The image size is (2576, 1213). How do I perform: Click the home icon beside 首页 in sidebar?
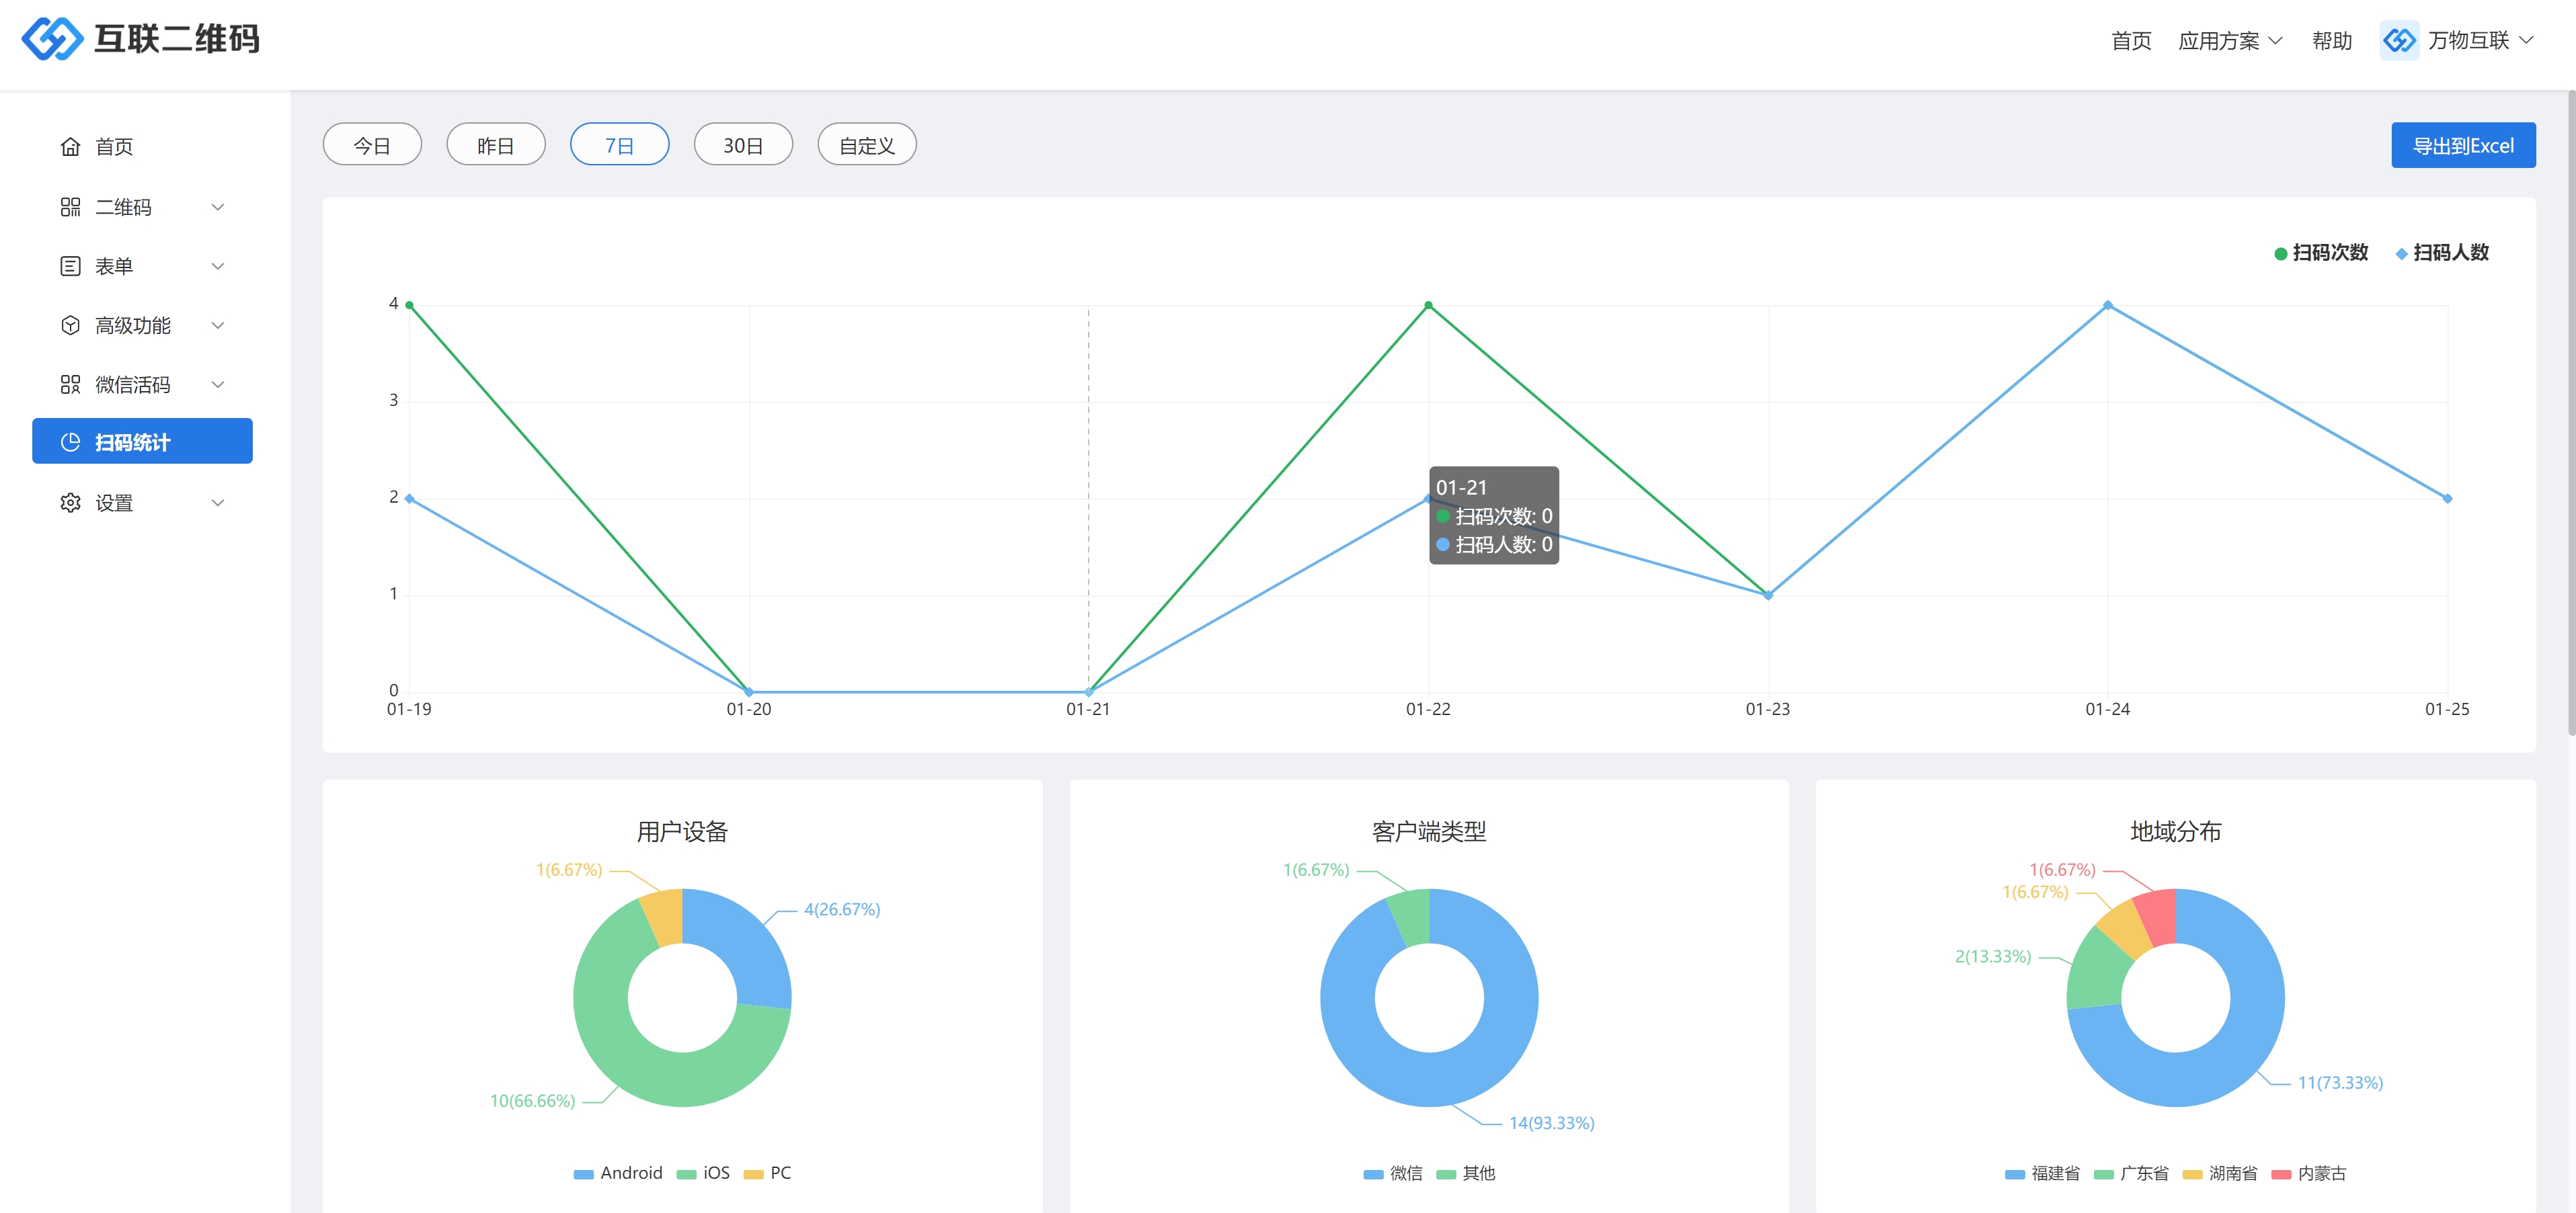(x=70, y=147)
